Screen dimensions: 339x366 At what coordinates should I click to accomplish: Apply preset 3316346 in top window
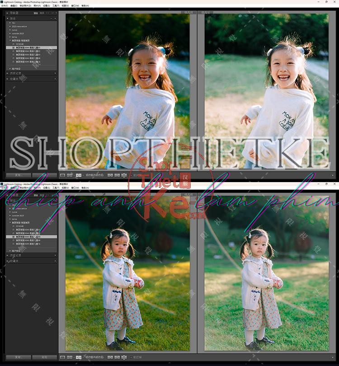pos(19,44)
